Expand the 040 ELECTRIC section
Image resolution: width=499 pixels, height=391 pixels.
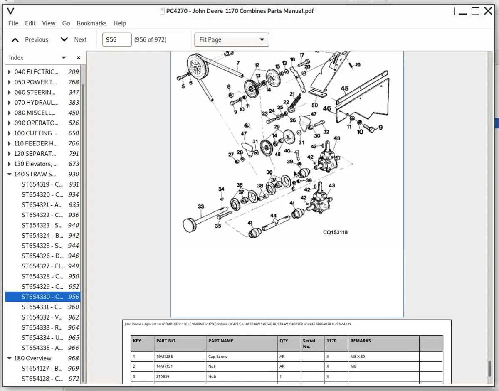click(10, 72)
